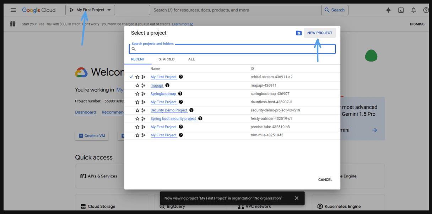432x214 pixels.
Task: Open the Cloud Storage quick access card
Action: coord(112,202)
